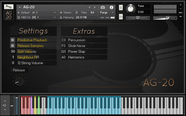Toggle the Release Samples checkbox
The image size is (186, 116).
(x=13, y=46)
